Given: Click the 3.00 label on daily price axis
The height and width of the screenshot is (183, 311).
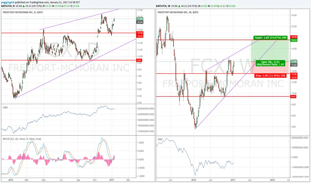Looking at the screenshot, I should point(139,102).
